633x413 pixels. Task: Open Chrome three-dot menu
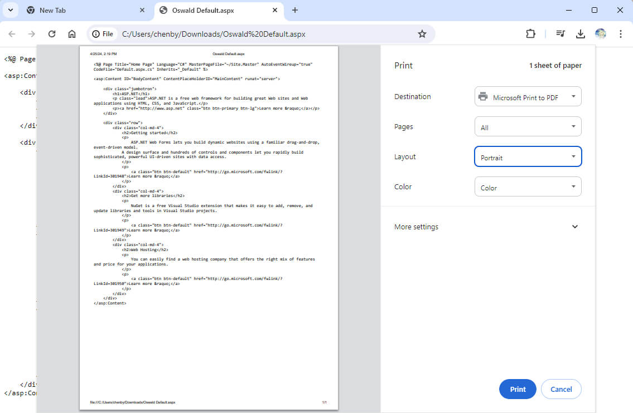[x=621, y=34]
